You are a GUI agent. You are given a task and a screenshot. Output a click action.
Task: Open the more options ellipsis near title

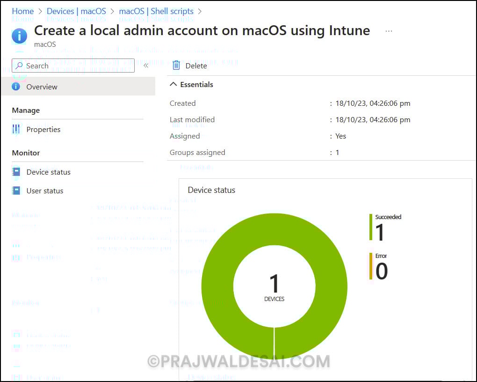(x=389, y=31)
